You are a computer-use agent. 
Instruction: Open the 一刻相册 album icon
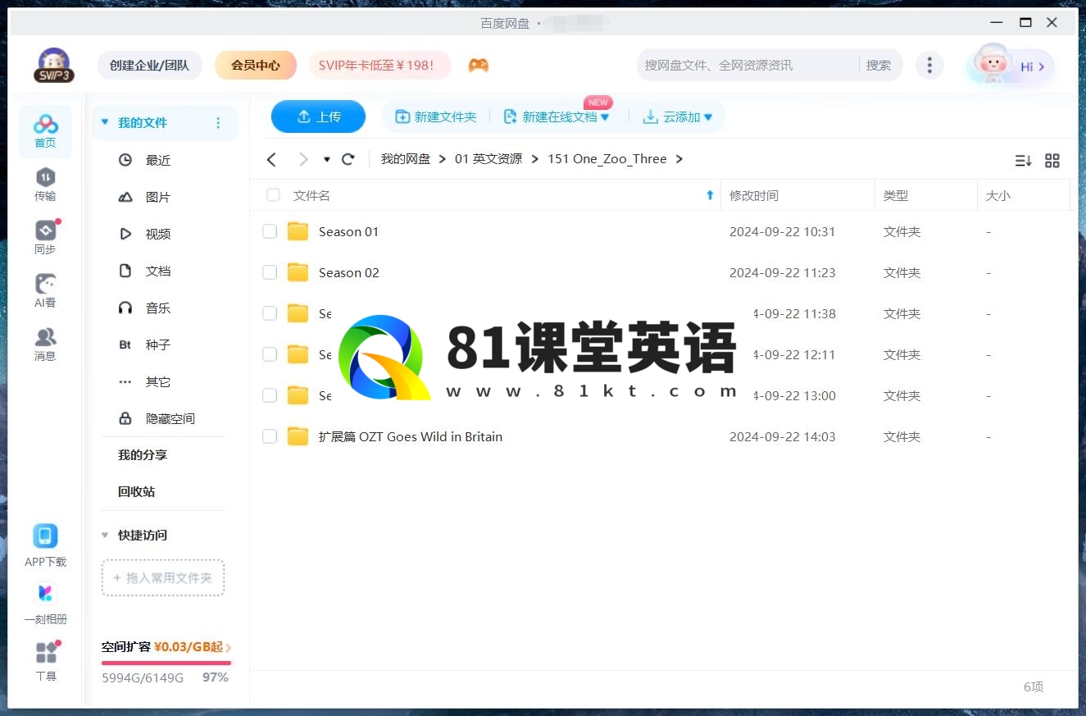(x=45, y=593)
